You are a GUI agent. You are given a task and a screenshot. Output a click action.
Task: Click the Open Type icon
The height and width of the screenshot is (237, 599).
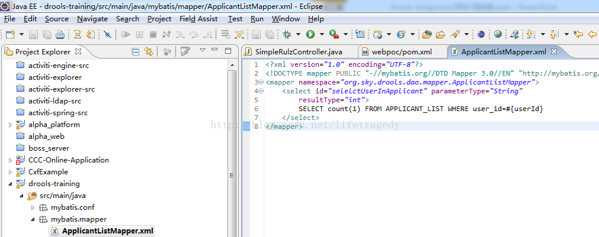(427, 34)
